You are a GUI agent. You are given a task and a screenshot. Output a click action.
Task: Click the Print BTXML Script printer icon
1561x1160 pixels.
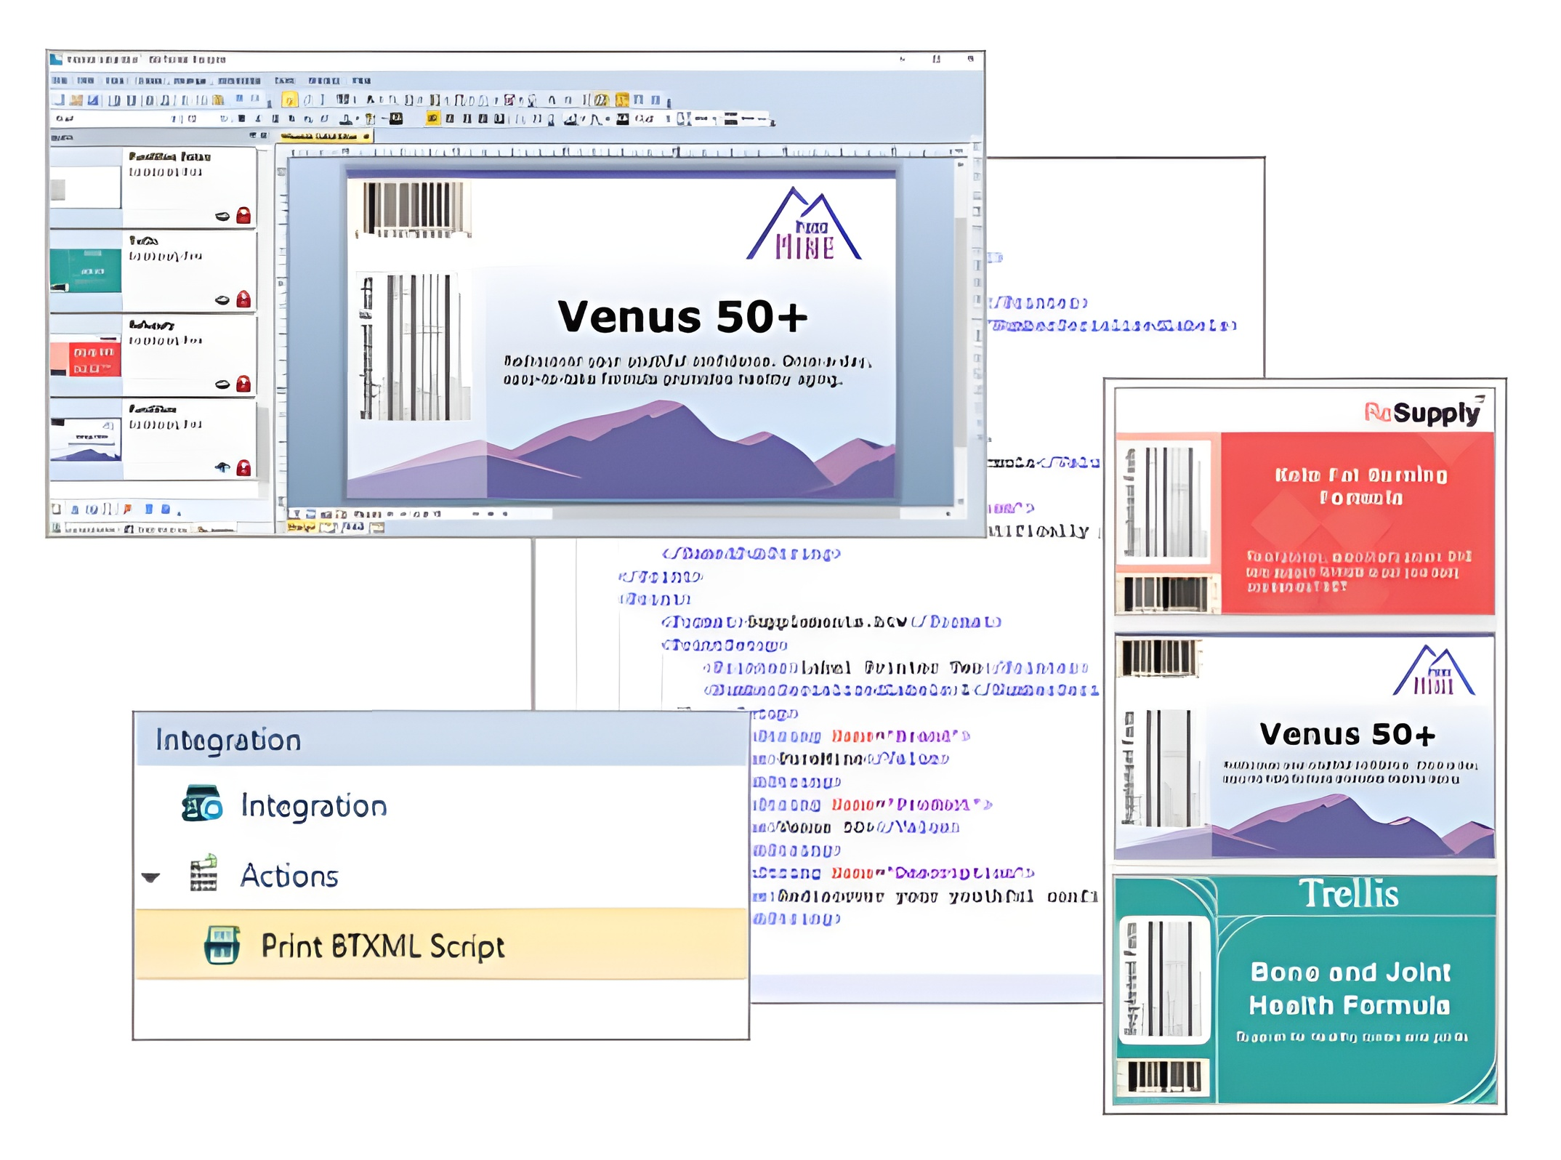(222, 944)
